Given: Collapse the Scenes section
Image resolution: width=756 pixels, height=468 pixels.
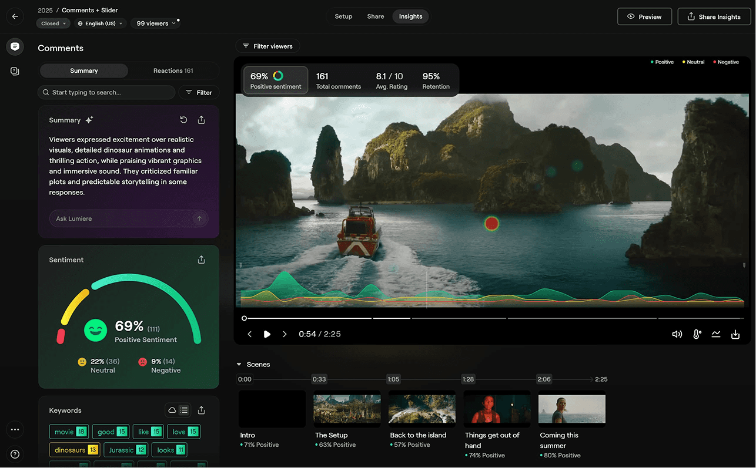Looking at the screenshot, I should pos(239,365).
